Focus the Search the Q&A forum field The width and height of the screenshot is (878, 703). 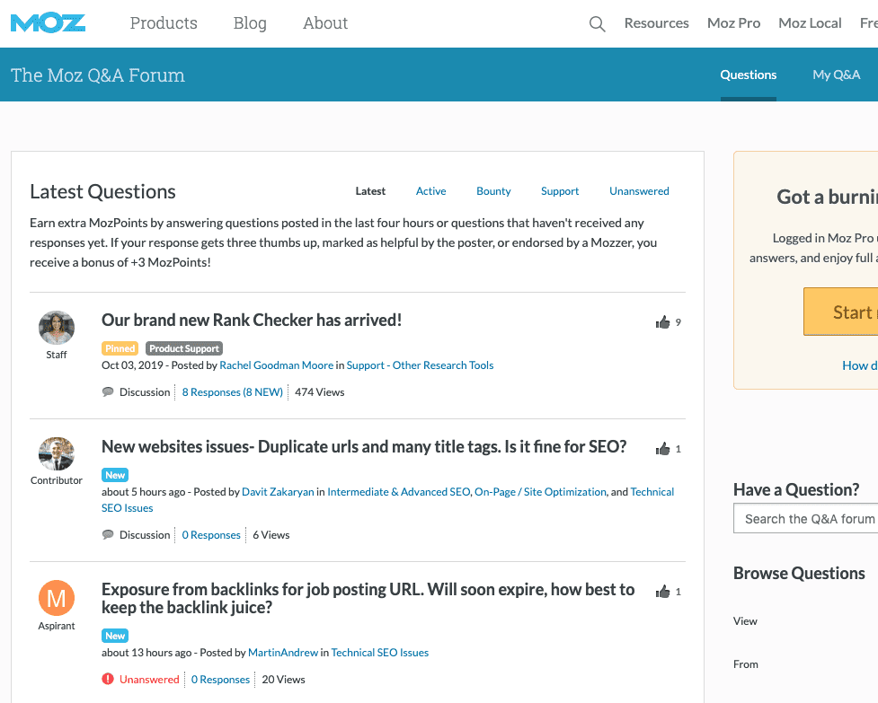(806, 518)
